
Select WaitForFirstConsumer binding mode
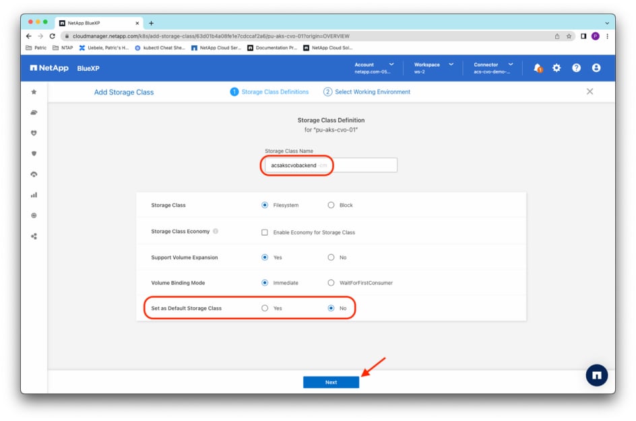[x=331, y=283]
